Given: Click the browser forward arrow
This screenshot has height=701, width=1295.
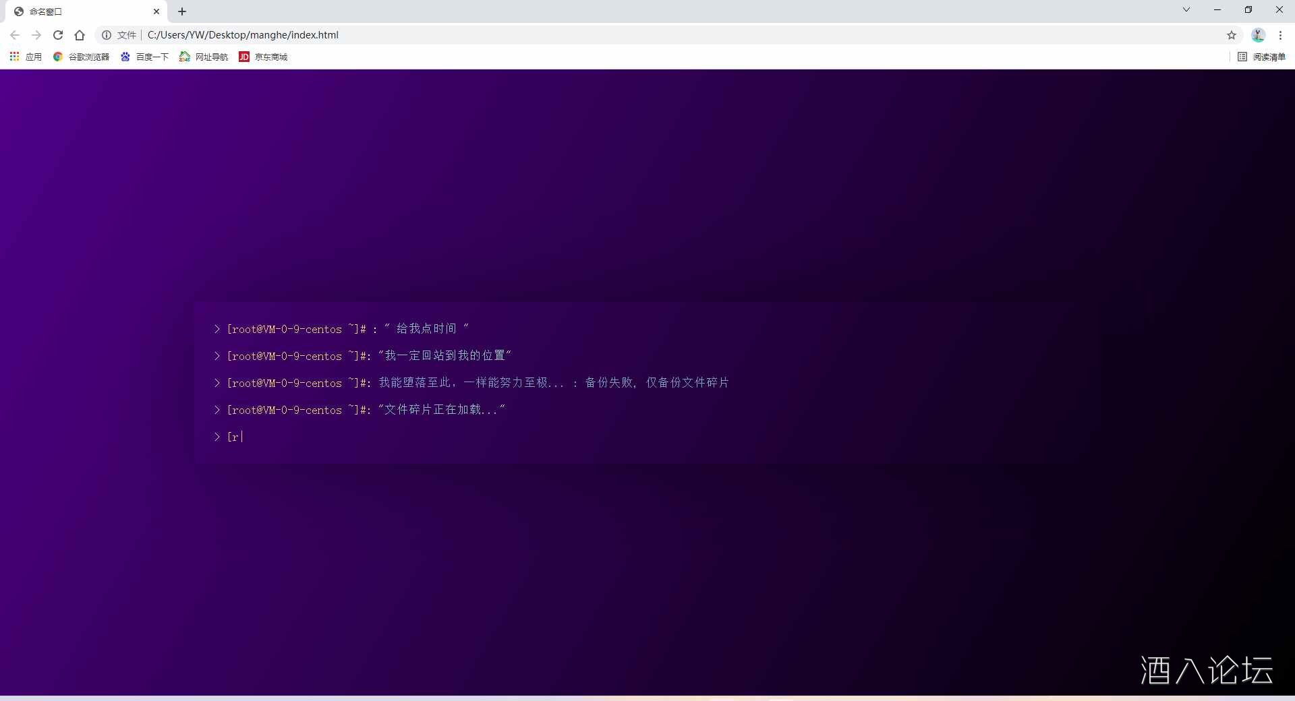Looking at the screenshot, I should click(x=36, y=35).
